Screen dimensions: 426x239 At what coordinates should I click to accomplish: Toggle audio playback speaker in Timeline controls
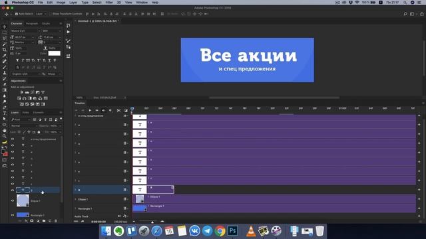click(x=104, y=110)
